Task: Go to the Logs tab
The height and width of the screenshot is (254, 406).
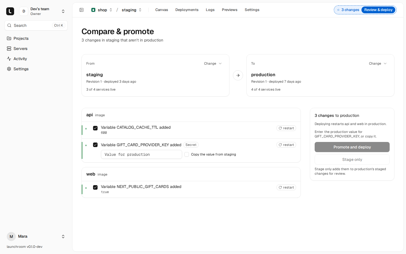Action: pos(210,10)
